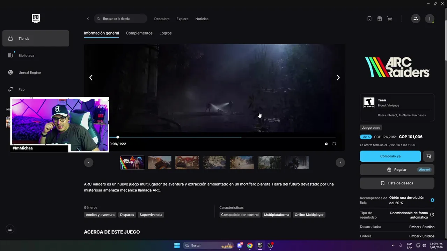The width and height of the screenshot is (447, 251).
Task: Click the taskbar volume icon
Action: point(424,245)
